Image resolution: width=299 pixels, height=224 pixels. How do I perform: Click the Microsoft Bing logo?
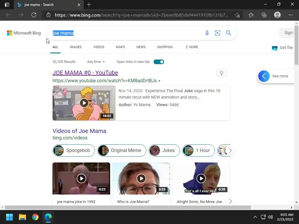[x=24, y=33]
